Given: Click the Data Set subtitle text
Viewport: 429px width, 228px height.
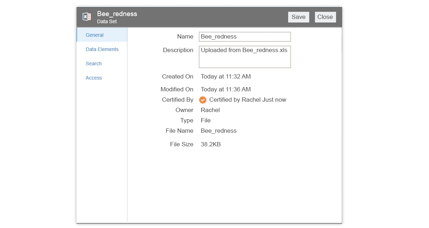Looking at the screenshot, I should 107,21.
